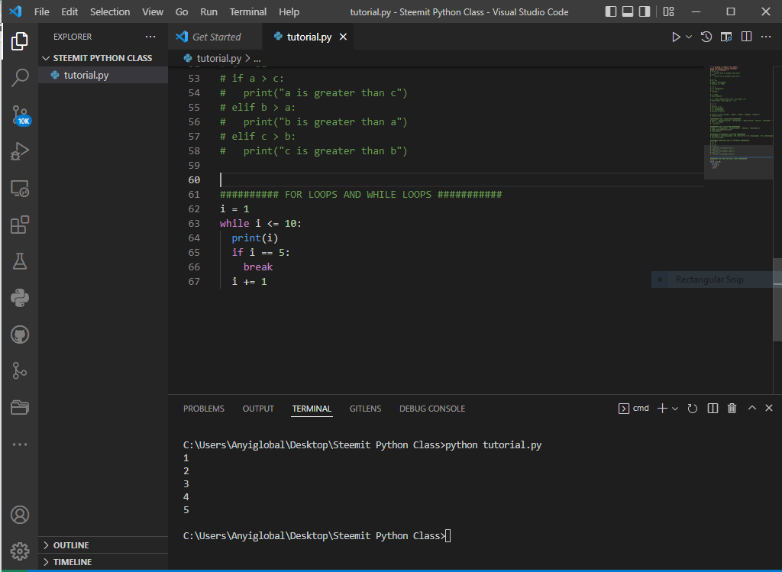This screenshot has height=572, width=782.
Task: Open the Run Python file dropdown arrow
Action: coord(689,37)
